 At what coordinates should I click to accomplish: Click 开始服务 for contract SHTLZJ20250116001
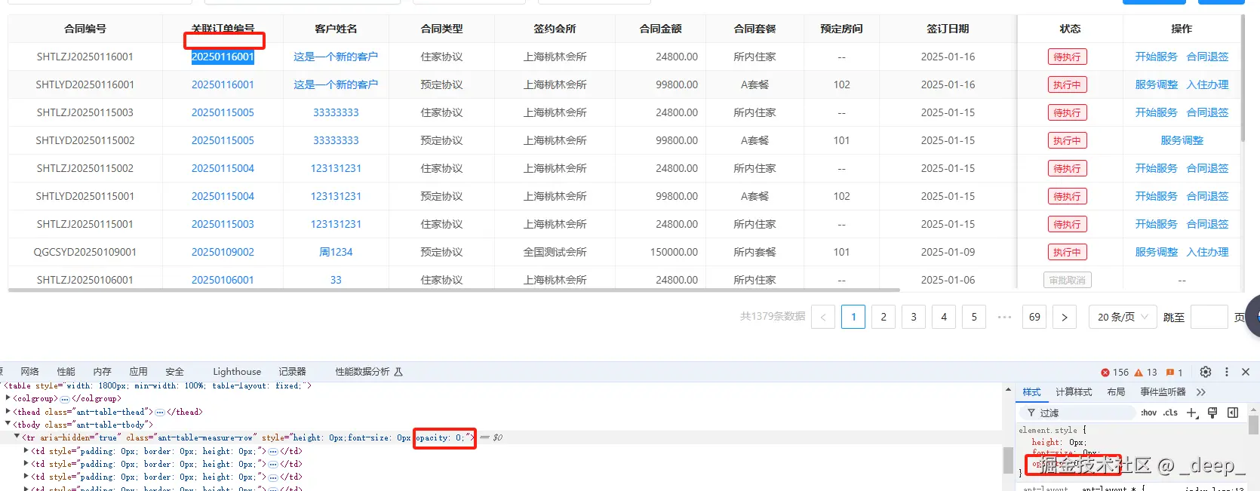coord(1156,57)
